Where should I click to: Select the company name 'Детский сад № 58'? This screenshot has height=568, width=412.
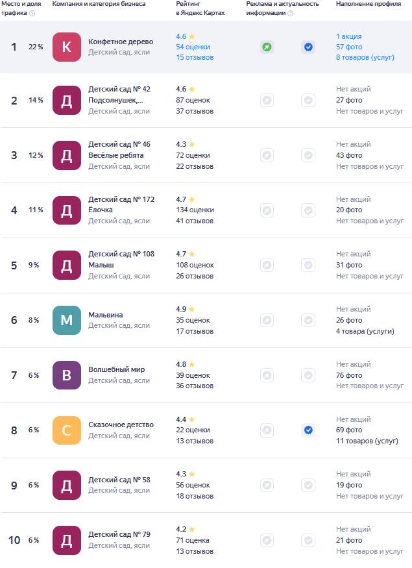click(119, 480)
